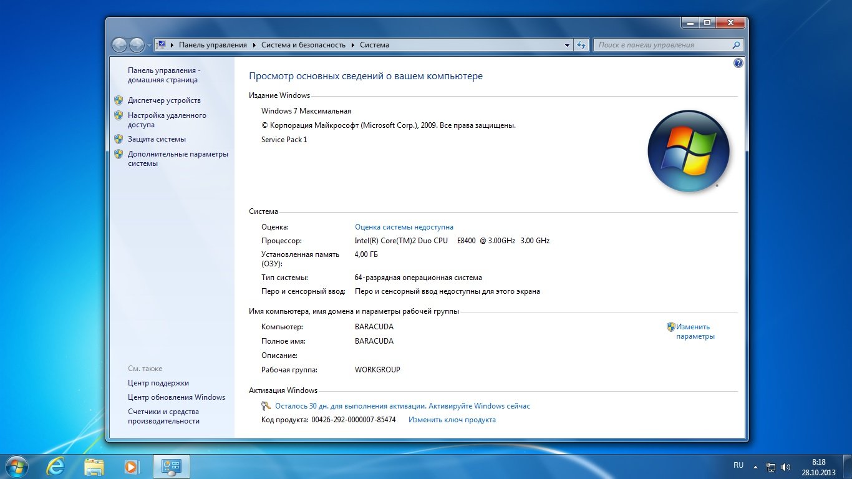This screenshot has height=479, width=852.
Task: Show hidden tray icons arrow
Action: 755,467
